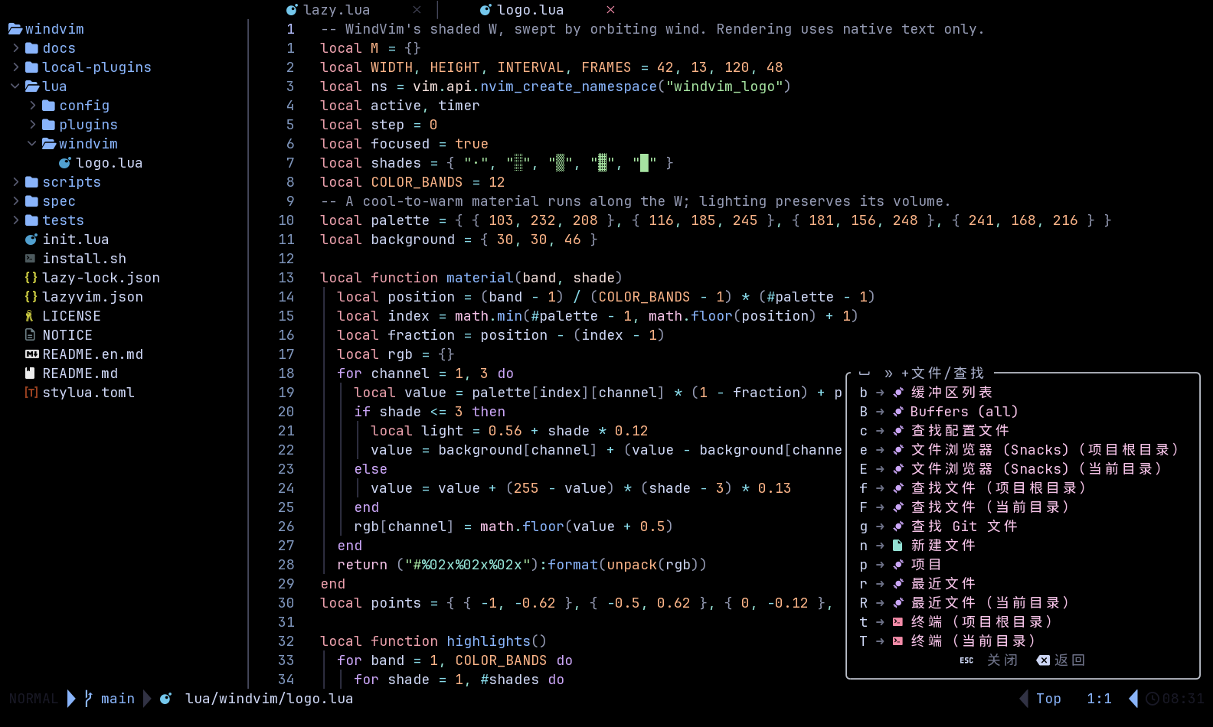Click the license icon beside LICENSE
This screenshot has height=727, width=1213.
tap(30, 316)
